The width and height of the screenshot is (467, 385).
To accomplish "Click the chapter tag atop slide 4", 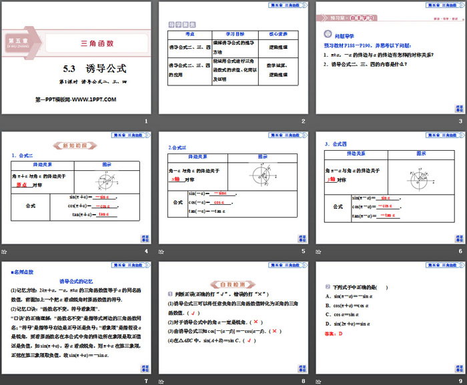I will [131, 135].
